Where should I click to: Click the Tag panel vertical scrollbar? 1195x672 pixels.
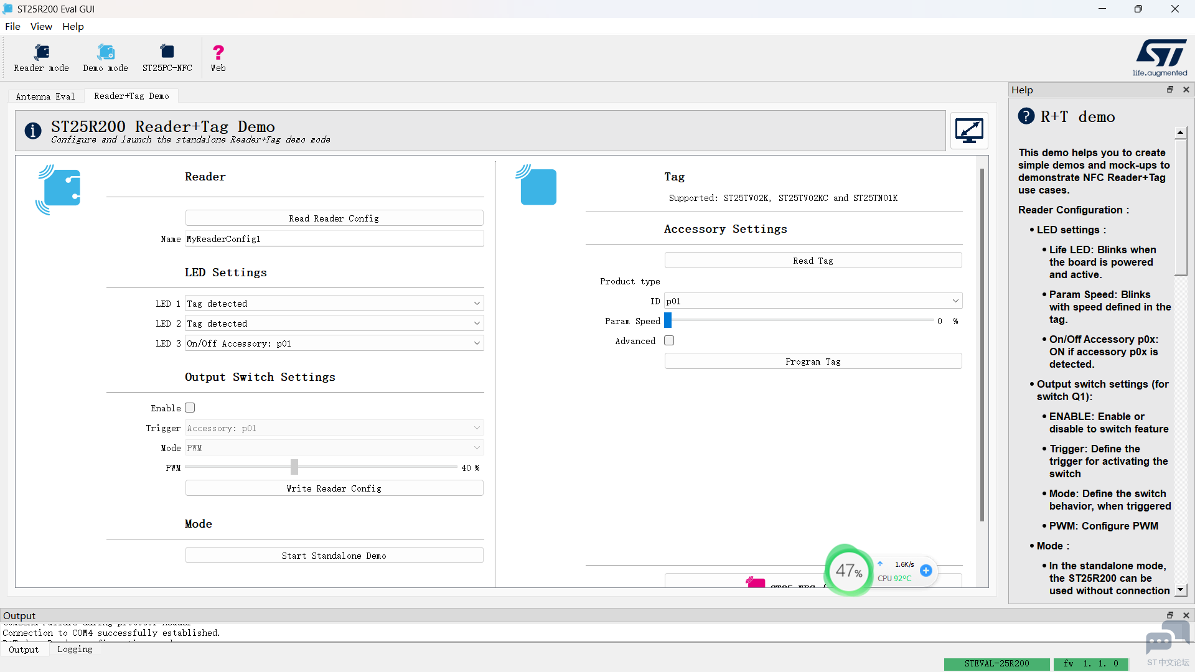point(982,344)
